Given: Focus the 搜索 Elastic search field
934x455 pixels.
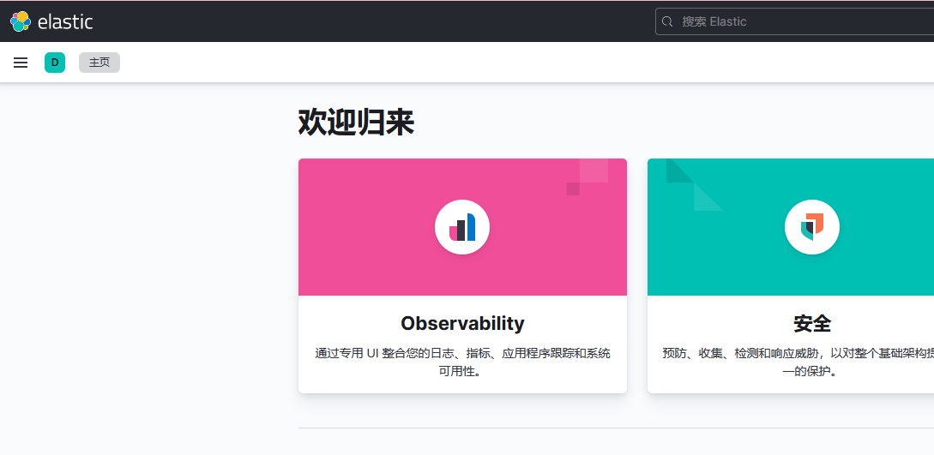Looking at the screenshot, I should (794, 21).
